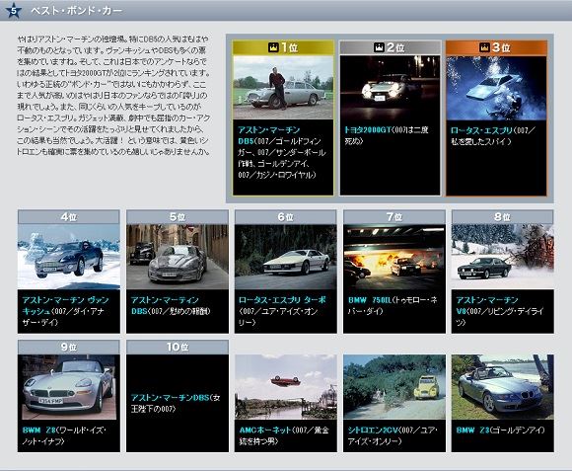Screen dimensions: 572x471
Task: Click the トヨタ2000GT title link
Action: (x=368, y=130)
